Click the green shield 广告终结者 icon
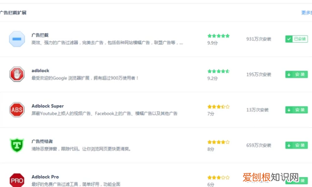Screen dimensions: 312x187 17,145
